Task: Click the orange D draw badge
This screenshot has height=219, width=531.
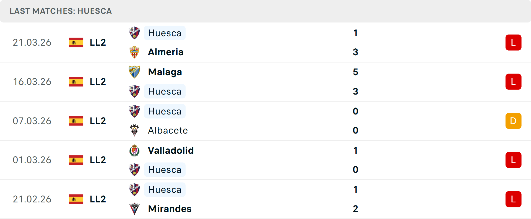Action: 513,121
